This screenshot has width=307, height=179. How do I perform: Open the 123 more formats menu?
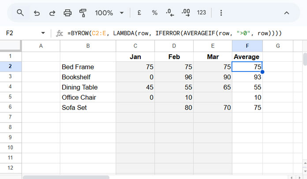click(202, 13)
